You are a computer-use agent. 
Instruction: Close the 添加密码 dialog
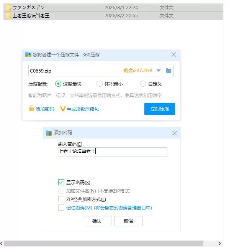(x=175, y=133)
